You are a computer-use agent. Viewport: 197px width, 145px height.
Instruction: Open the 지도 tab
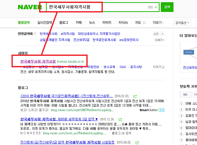[x=138, y=22]
